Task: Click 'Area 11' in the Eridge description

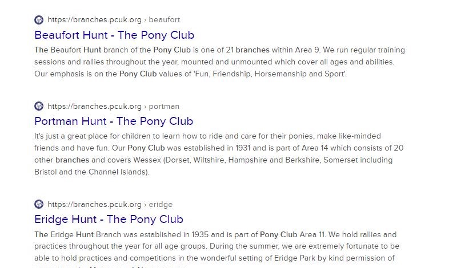Action: [315, 234]
